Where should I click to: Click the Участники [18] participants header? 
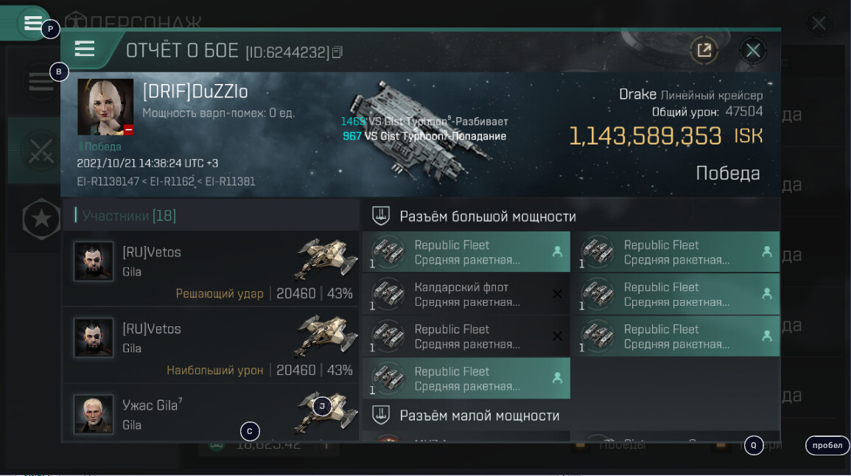[129, 216]
